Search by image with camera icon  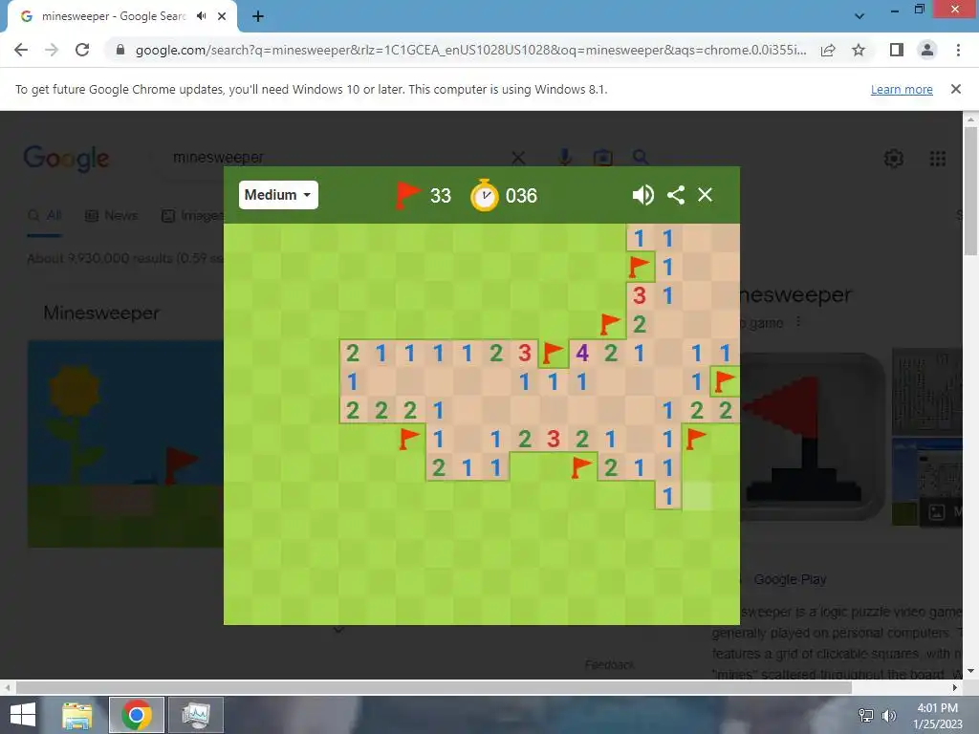click(602, 158)
